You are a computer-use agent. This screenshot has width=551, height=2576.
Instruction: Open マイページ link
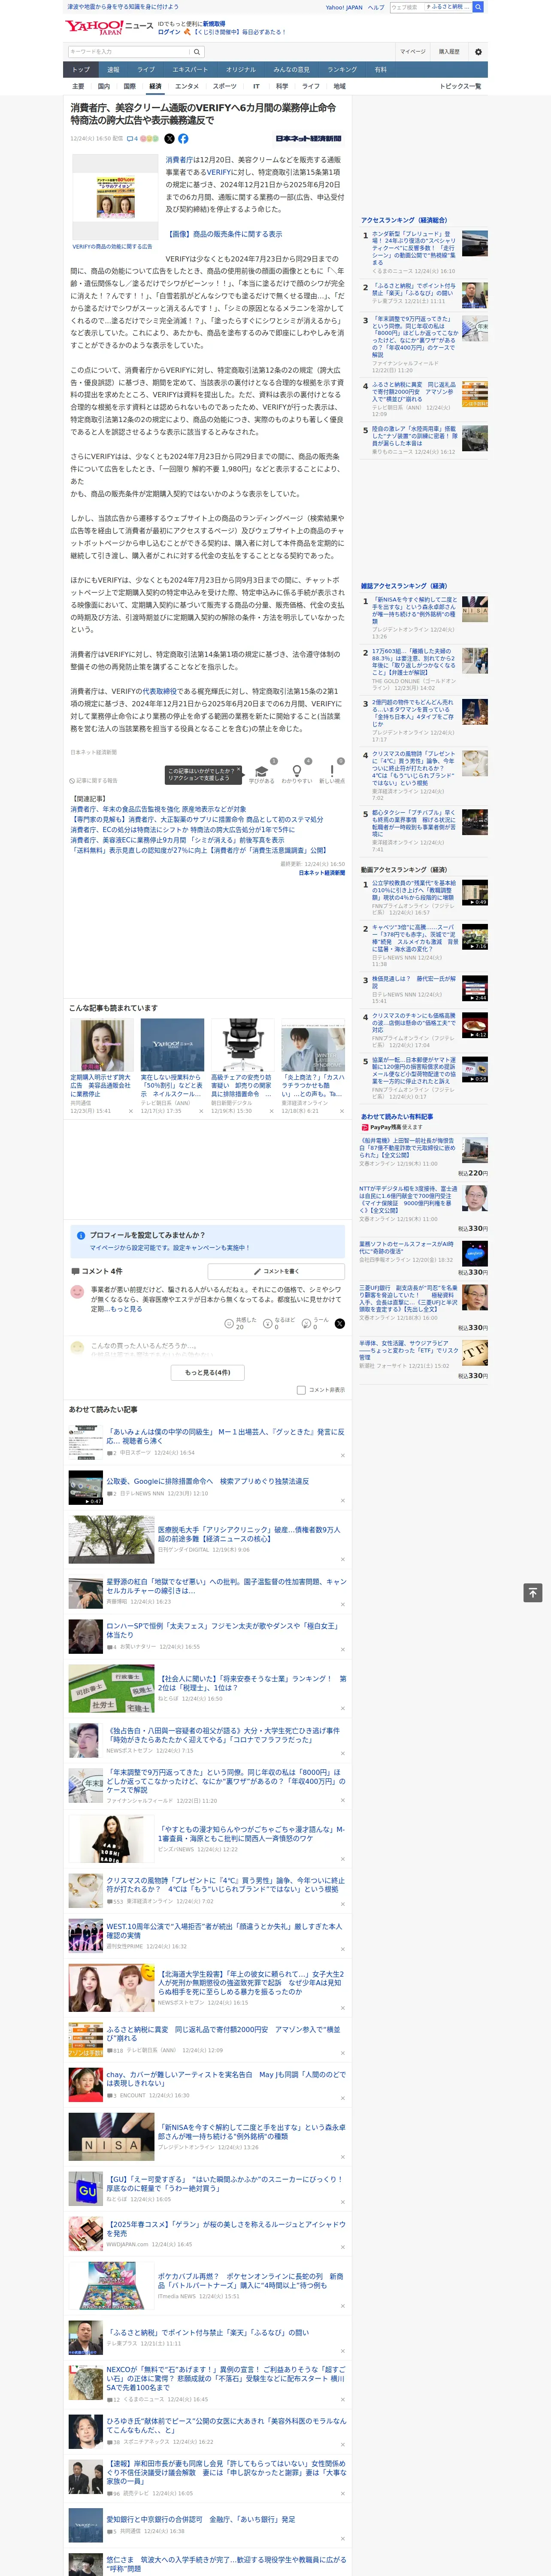tap(412, 51)
